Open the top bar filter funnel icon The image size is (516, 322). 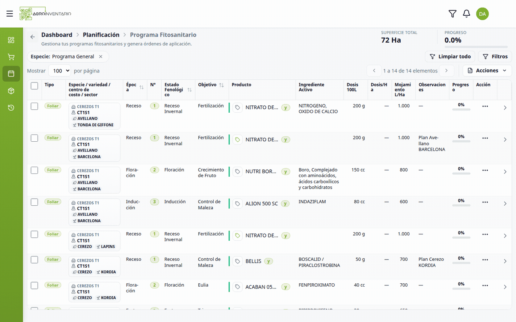pos(452,14)
